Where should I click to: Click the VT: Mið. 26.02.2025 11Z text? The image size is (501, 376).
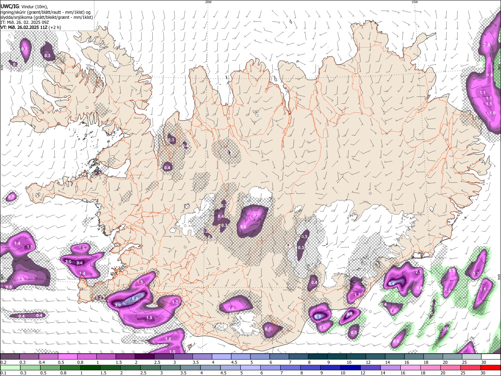tap(24, 27)
